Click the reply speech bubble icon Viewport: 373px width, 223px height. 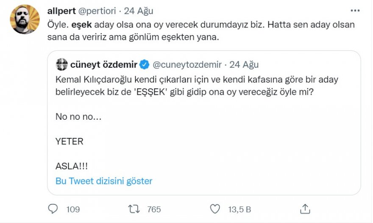53,209
